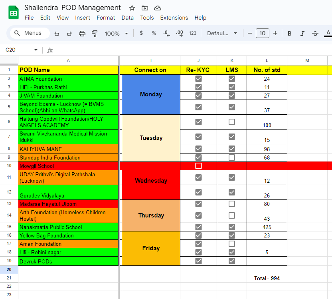Open the text color picker
This screenshot has width=332, height=299.
(328, 34)
